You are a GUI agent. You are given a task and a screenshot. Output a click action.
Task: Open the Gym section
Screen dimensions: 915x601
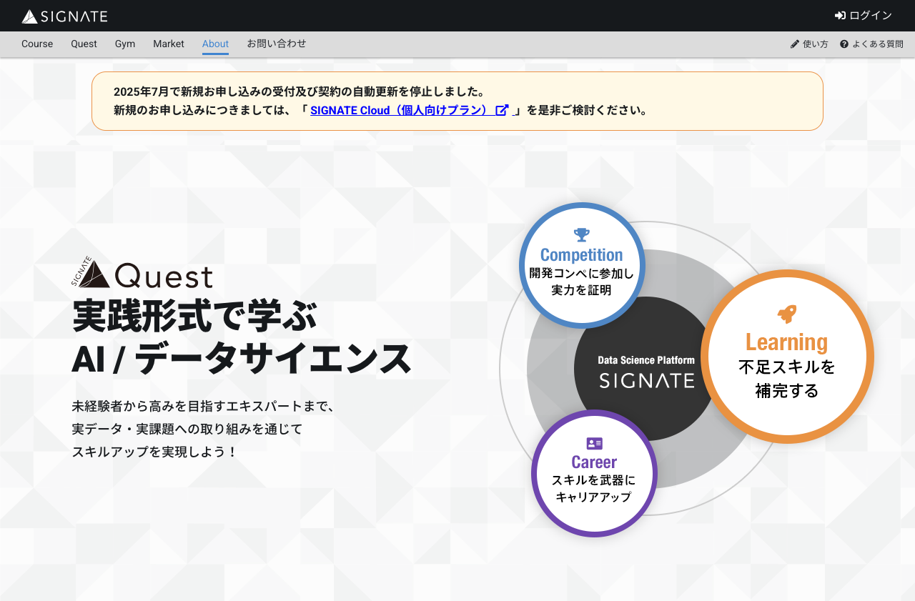coord(125,44)
